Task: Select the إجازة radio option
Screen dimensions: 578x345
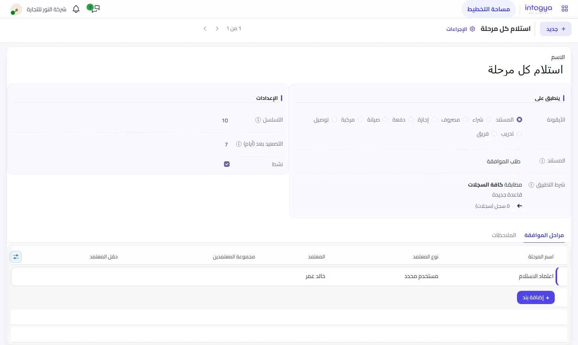Action: tap(434, 120)
